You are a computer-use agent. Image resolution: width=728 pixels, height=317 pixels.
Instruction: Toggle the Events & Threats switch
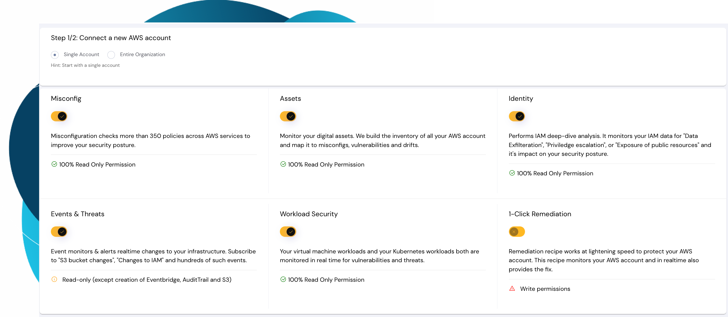(x=59, y=231)
